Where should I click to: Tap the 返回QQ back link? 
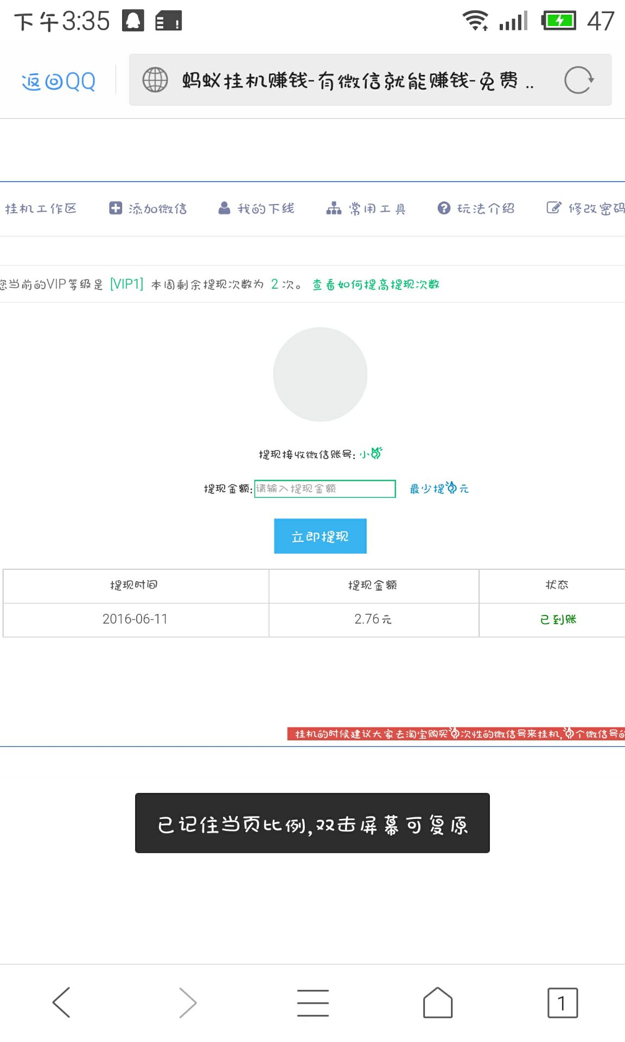(x=59, y=81)
